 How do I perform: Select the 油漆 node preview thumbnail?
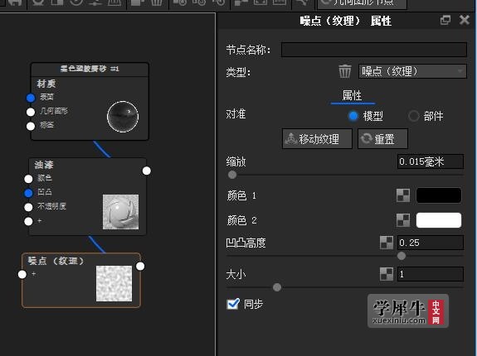121,212
